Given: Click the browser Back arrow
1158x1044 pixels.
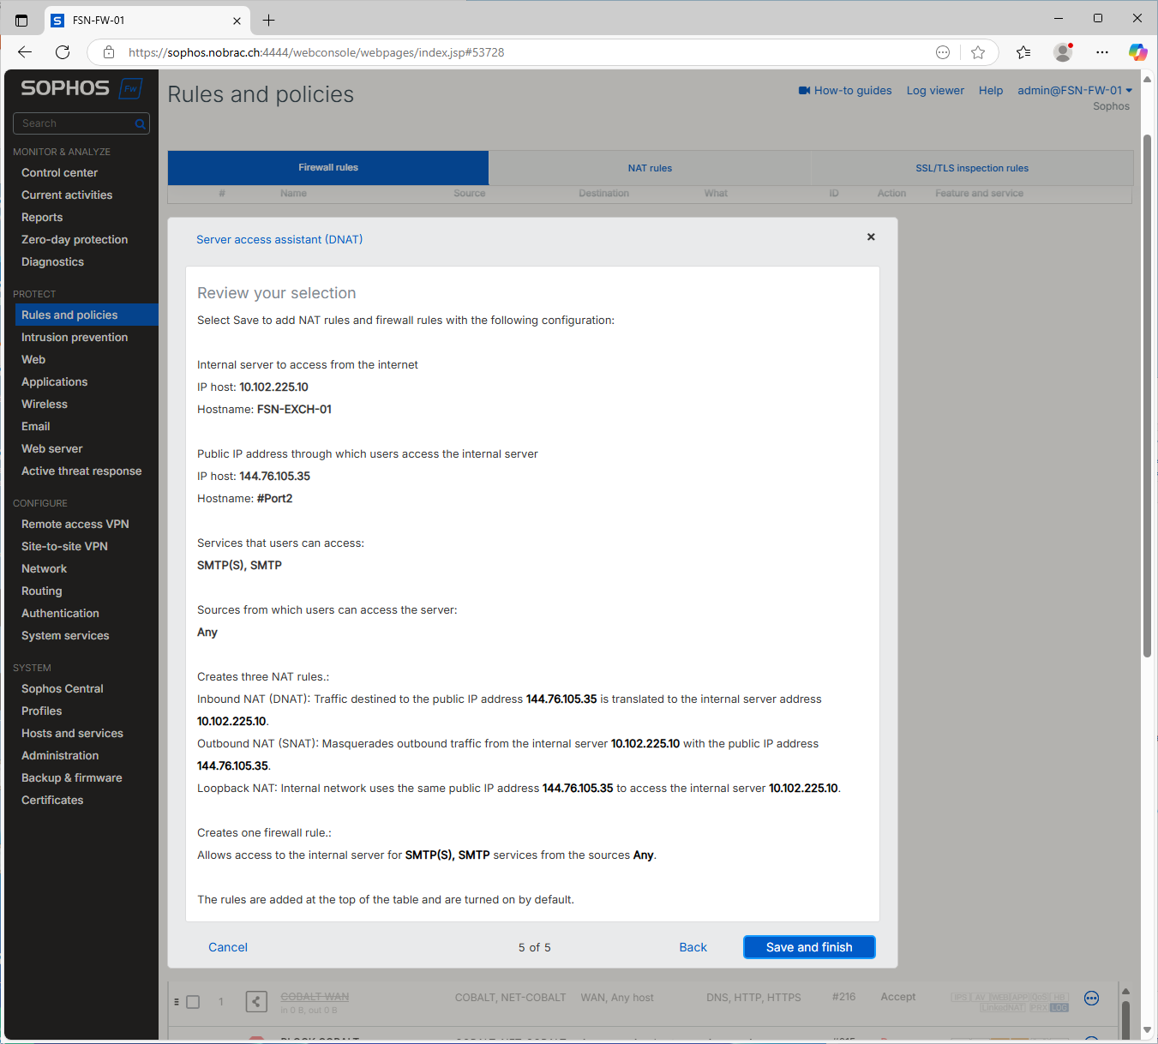Looking at the screenshot, I should [x=25, y=52].
